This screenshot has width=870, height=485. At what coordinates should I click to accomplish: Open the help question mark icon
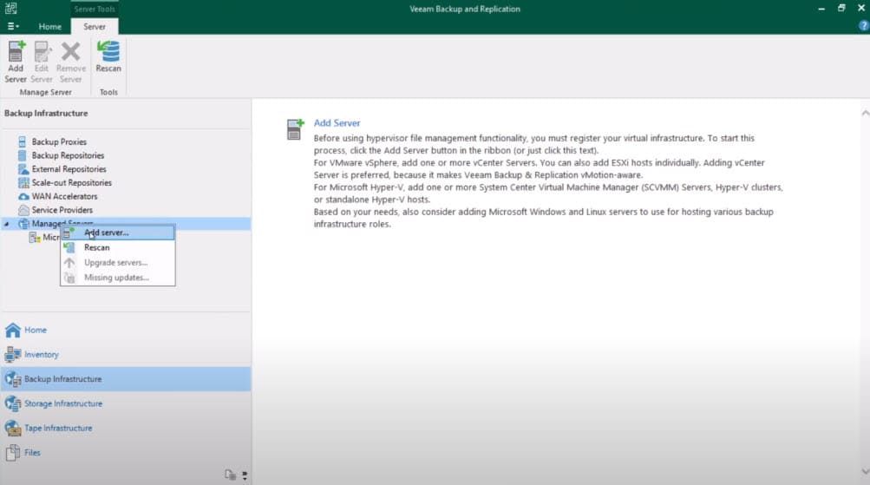point(863,25)
